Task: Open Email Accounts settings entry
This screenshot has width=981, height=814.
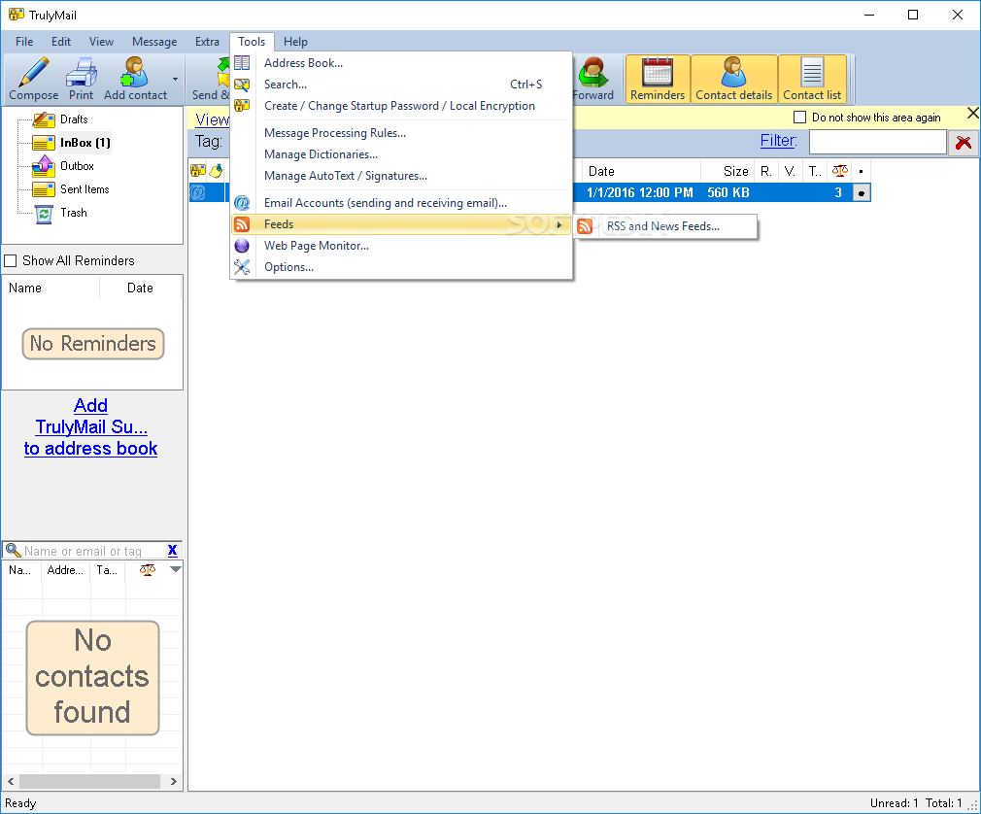Action: pyautogui.click(x=401, y=203)
